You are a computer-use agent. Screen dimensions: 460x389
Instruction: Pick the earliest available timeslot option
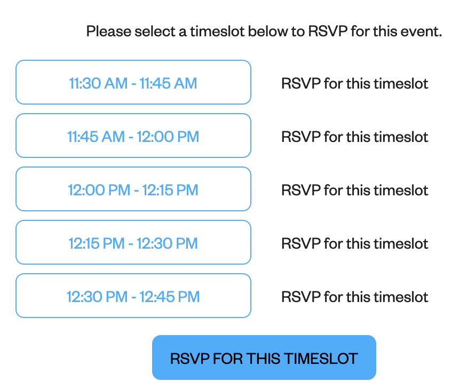(x=133, y=82)
